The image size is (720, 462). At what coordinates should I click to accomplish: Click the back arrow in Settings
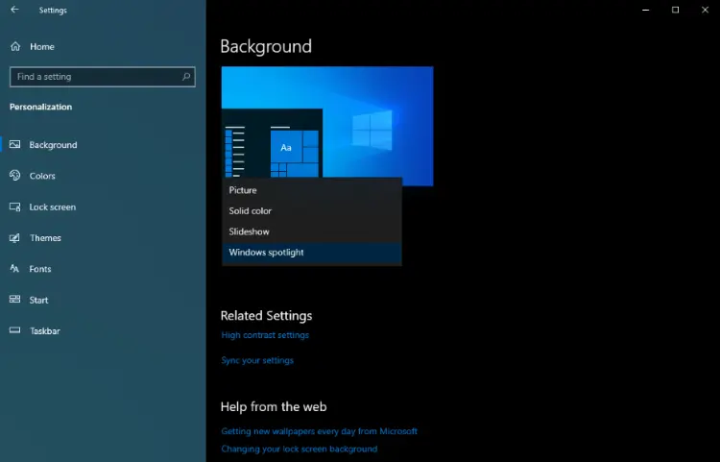(14, 10)
